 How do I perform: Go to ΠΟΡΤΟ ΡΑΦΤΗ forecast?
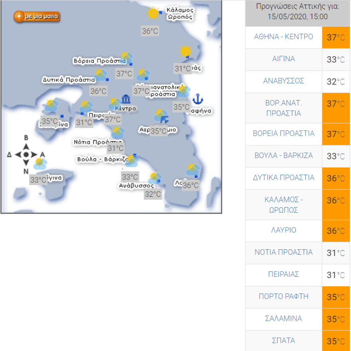click(284, 296)
